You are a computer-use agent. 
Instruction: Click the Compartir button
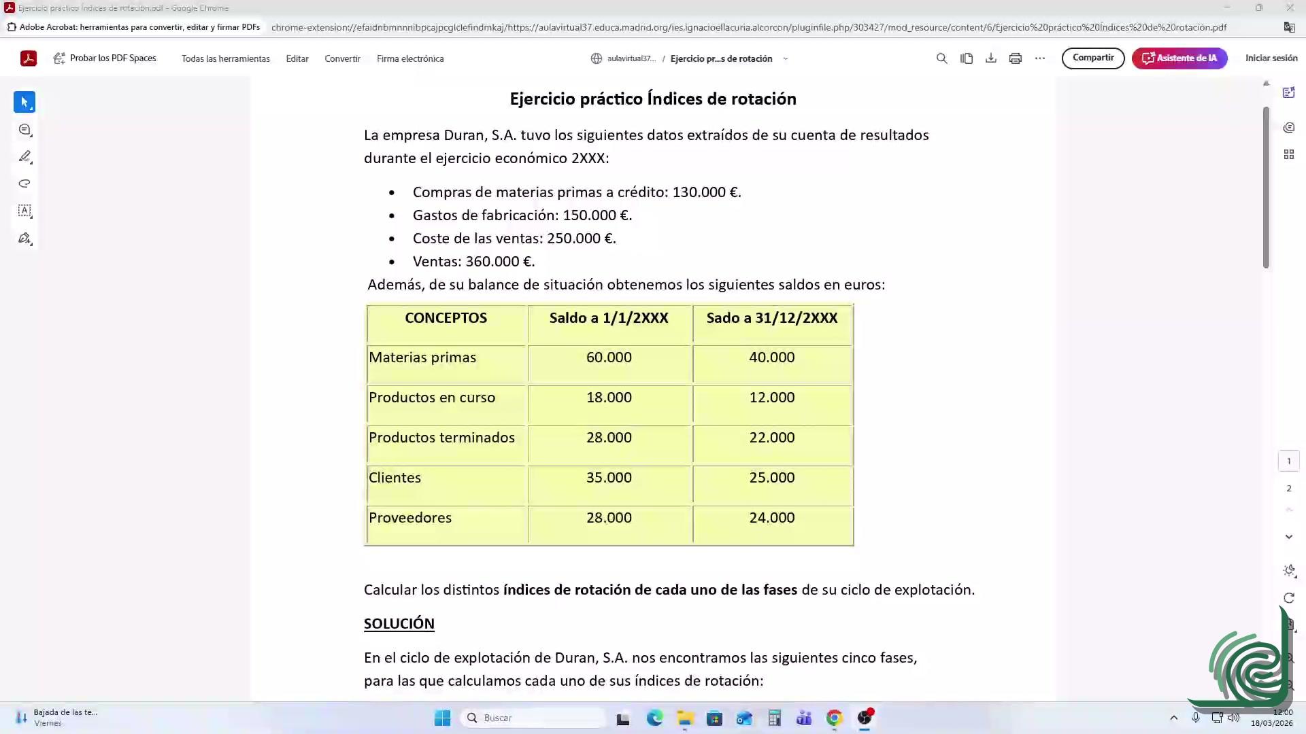coord(1092,58)
